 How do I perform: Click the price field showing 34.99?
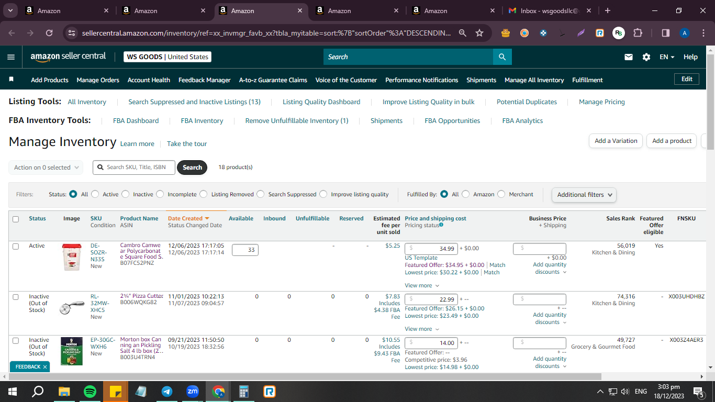tap(432, 249)
